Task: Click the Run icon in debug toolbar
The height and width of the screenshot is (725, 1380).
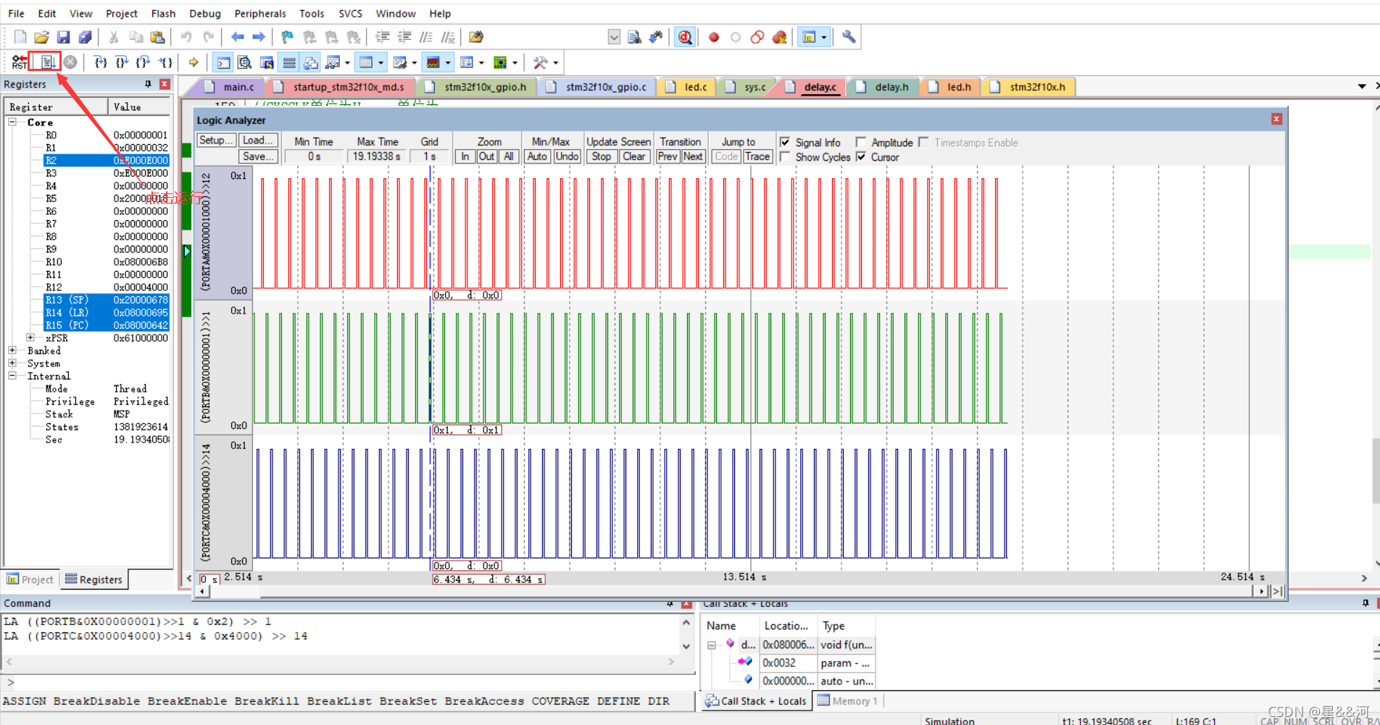Action: (48, 62)
